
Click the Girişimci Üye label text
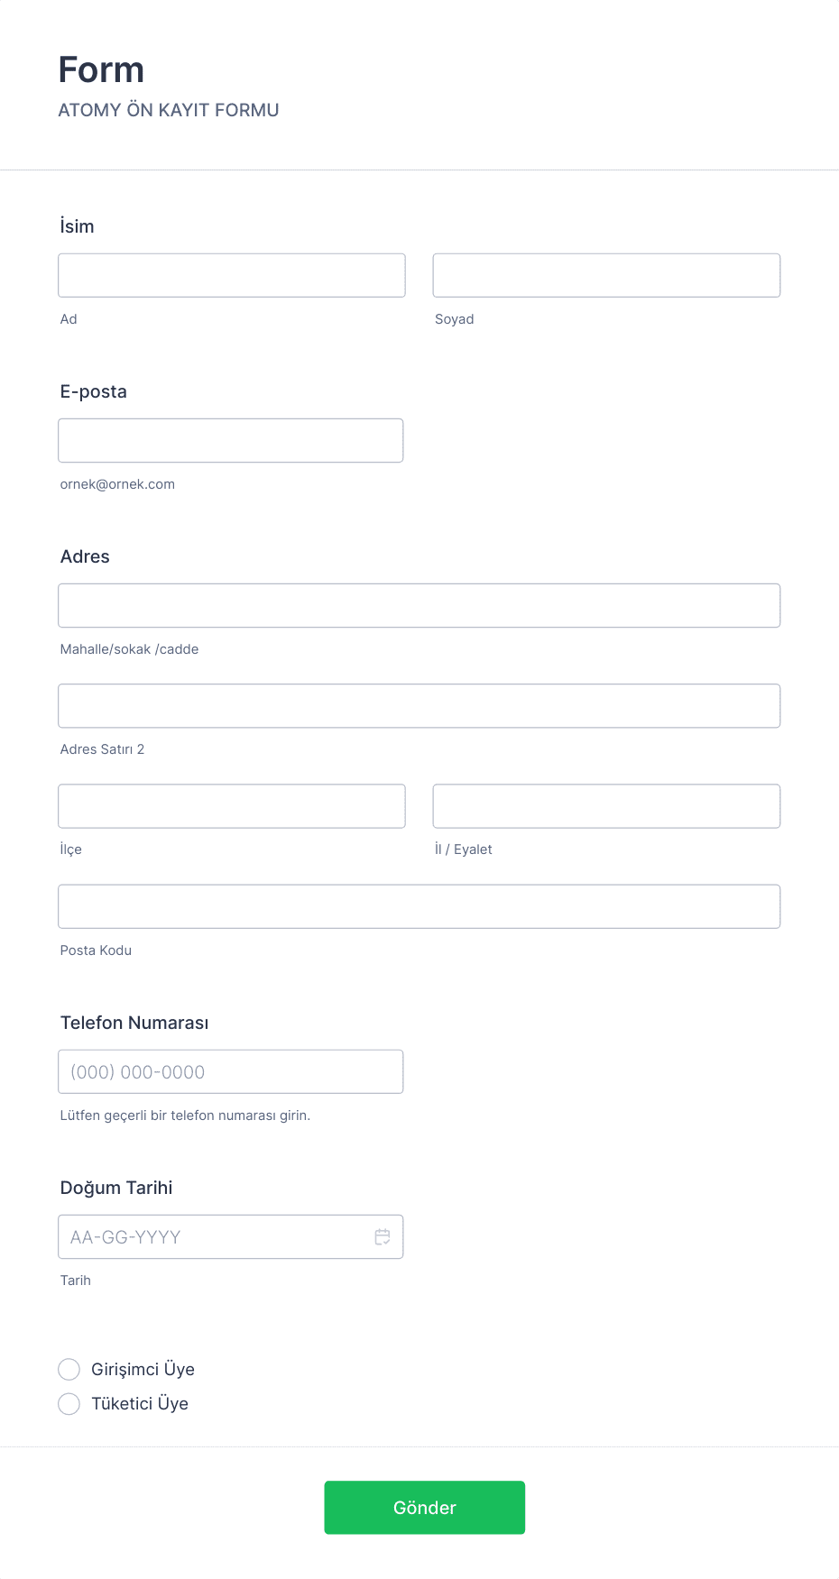pos(143,1370)
